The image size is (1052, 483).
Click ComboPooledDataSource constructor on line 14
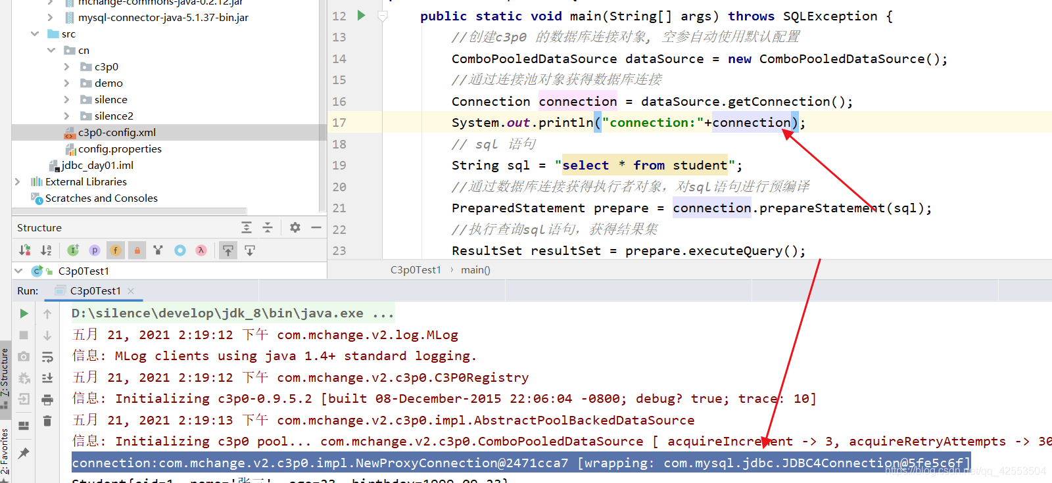coord(849,59)
